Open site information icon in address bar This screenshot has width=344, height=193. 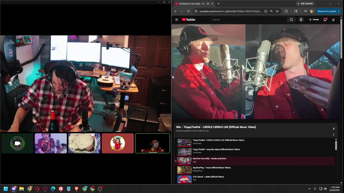pos(196,11)
